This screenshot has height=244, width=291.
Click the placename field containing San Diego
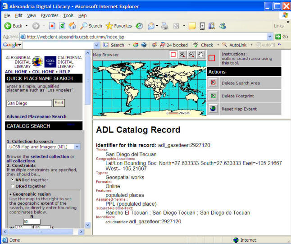click(x=29, y=103)
